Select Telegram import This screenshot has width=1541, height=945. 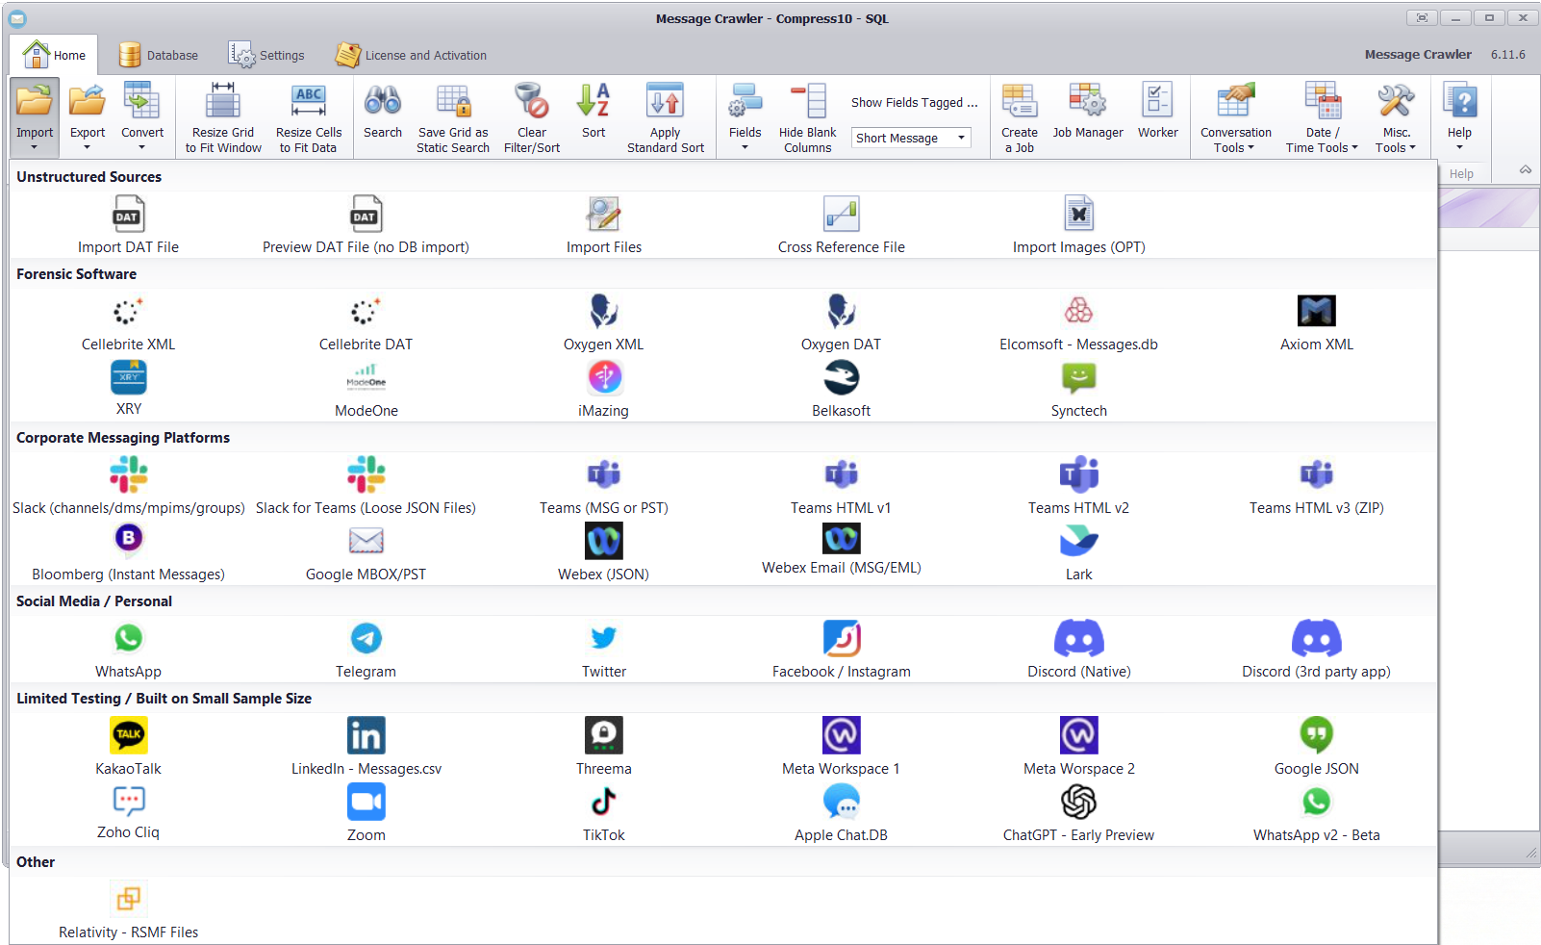[x=366, y=651]
